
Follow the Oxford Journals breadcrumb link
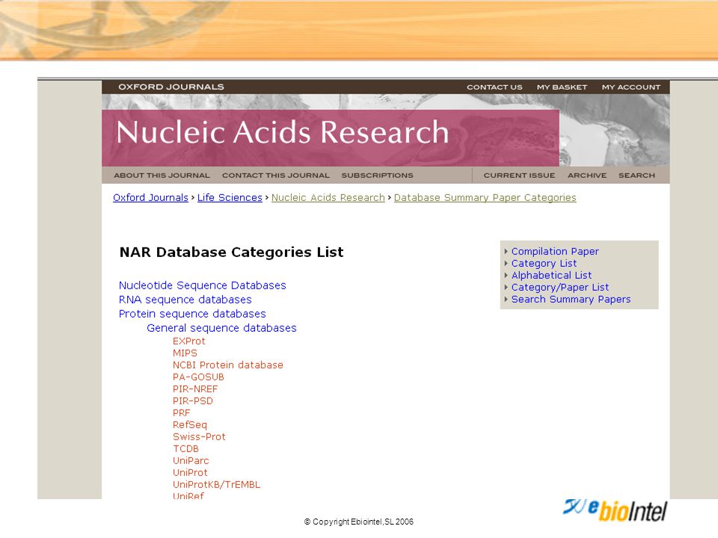point(150,197)
